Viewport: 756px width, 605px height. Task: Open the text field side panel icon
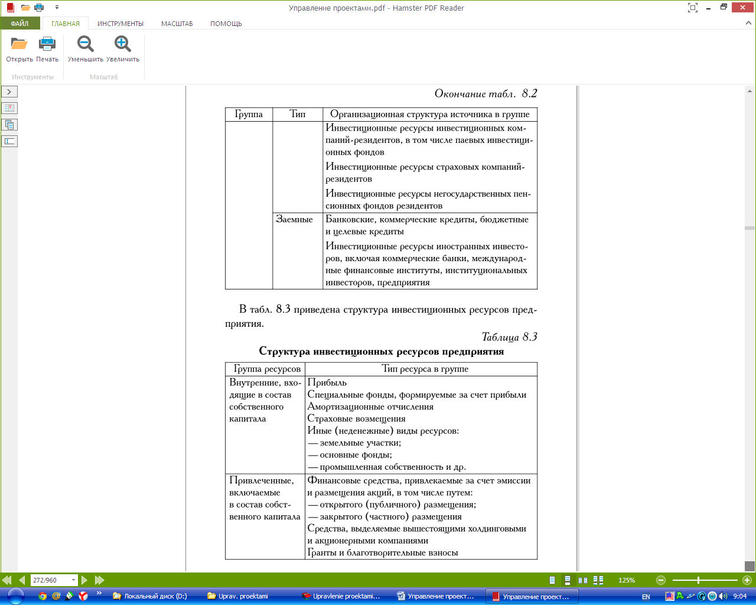point(9,141)
